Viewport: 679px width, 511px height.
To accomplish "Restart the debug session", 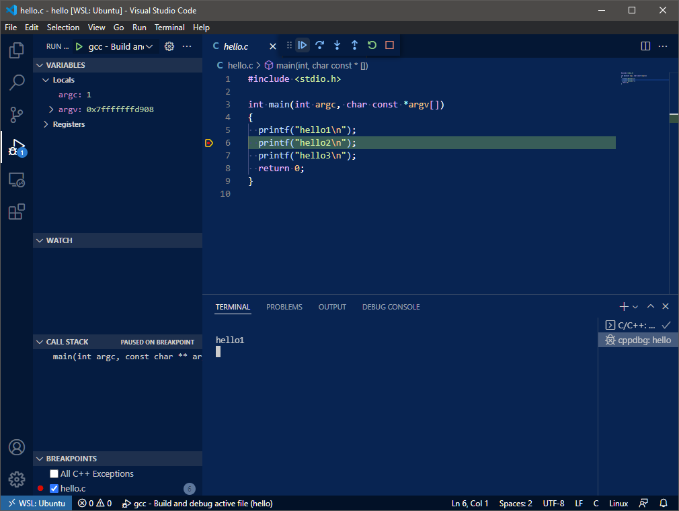I will click(x=372, y=45).
